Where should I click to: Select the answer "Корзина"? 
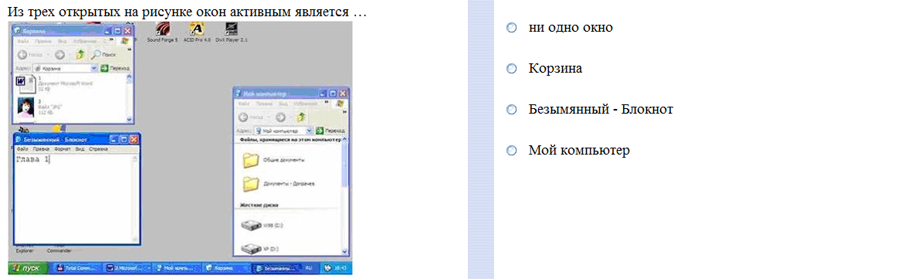[511, 69]
